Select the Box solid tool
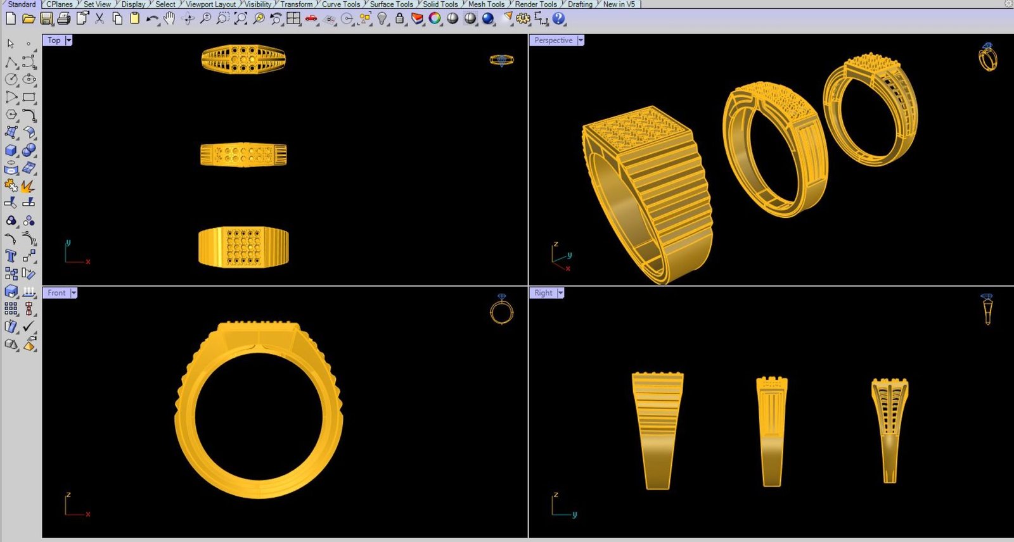1014x542 pixels. [x=11, y=150]
